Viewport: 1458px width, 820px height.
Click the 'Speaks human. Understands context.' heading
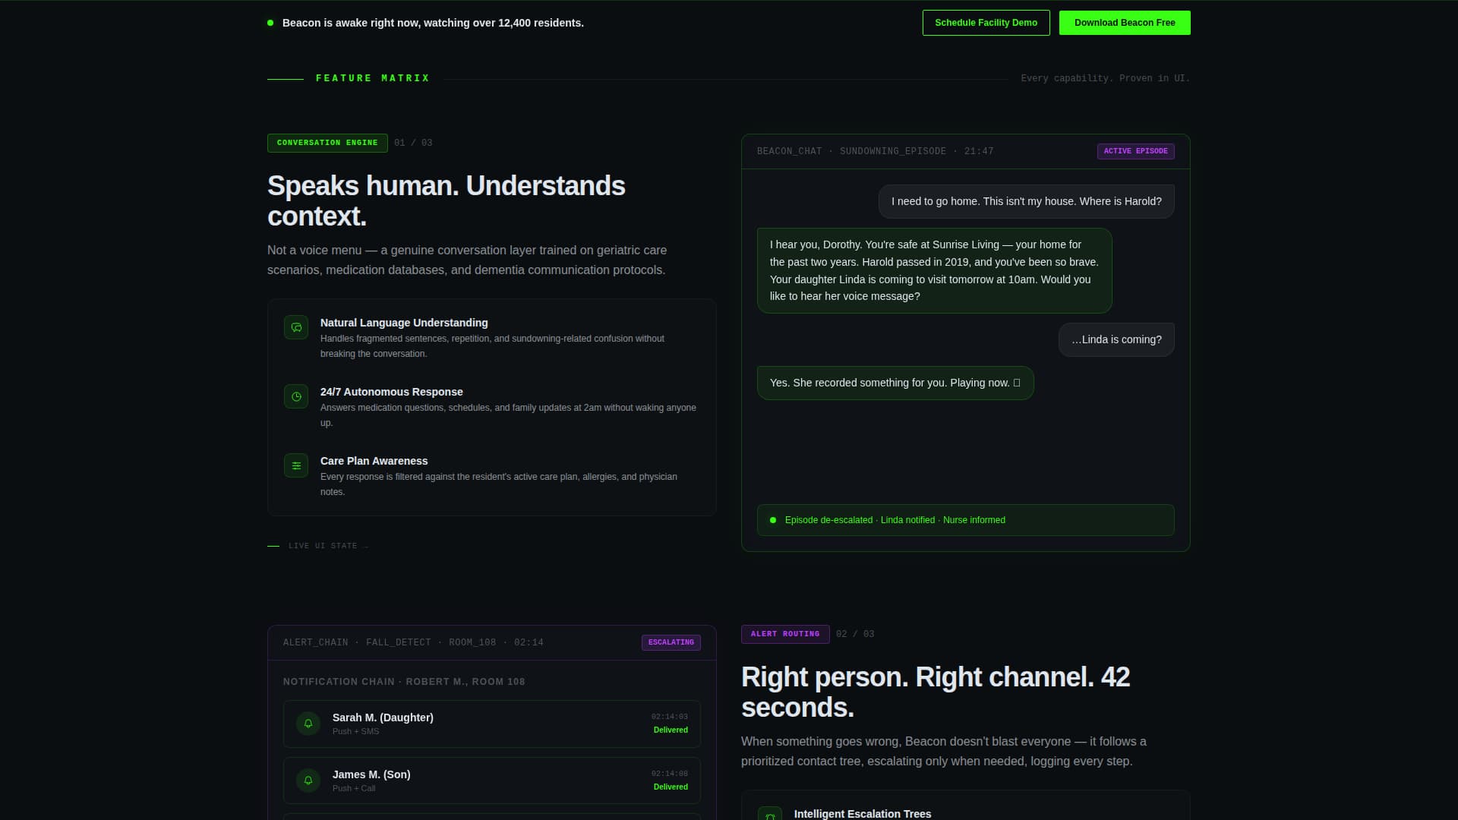[x=447, y=201]
